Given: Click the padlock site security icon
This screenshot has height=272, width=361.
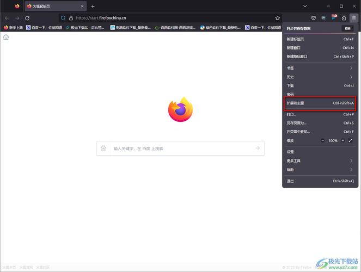Looking at the screenshot, I should [x=71, y=18].
